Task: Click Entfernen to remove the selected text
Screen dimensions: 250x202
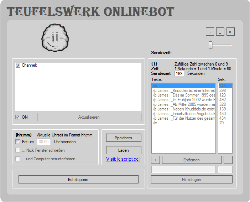Action: coord(192,160)
